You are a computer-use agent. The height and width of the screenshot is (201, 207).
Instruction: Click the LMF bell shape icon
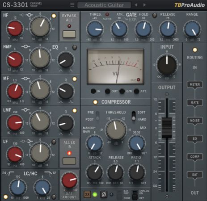(x=25, y=110)
